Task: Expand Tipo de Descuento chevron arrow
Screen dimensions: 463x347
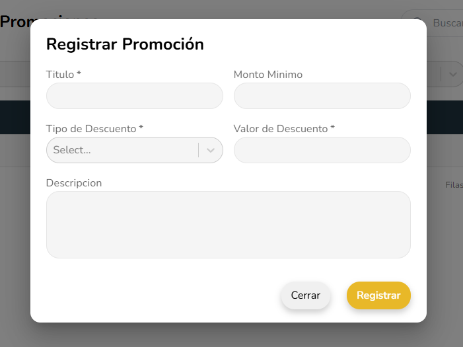Action: click(x=211, y=150)
